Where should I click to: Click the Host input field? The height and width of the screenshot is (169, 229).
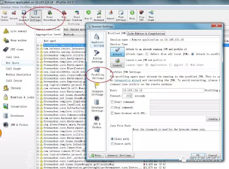click(x=163, y=90)
